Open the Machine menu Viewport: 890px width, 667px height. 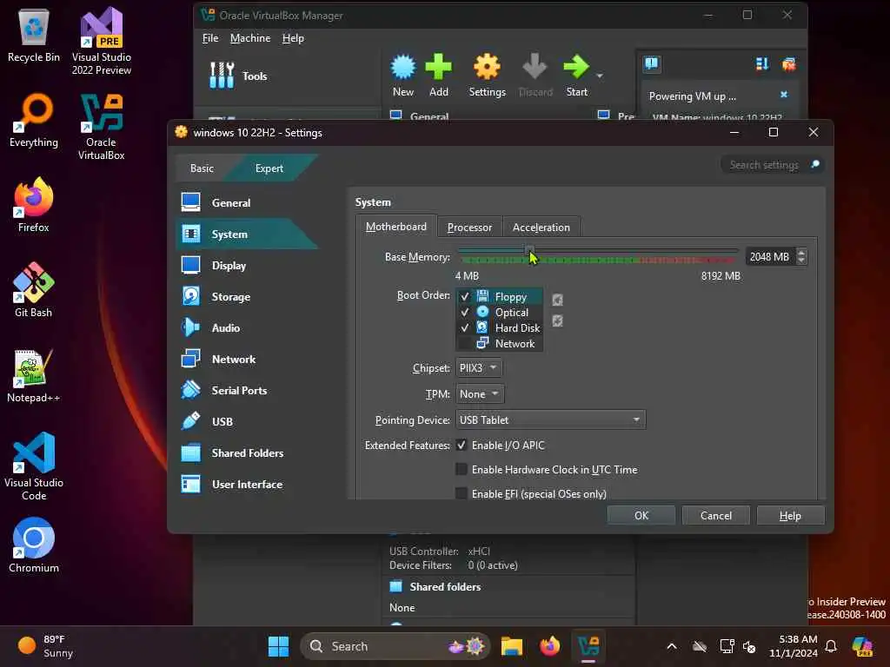(250, 38)
